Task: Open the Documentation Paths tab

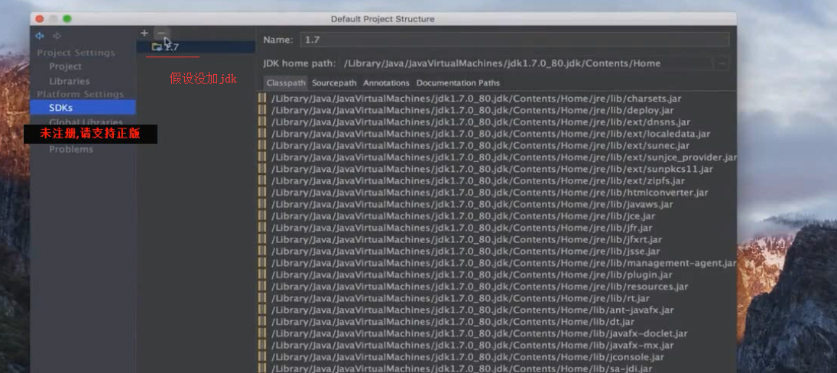Action: pos(458,83)
